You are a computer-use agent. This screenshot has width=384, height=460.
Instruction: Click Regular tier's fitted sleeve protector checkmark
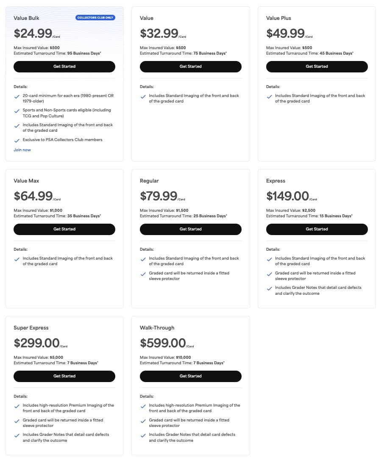pos(143,274)
